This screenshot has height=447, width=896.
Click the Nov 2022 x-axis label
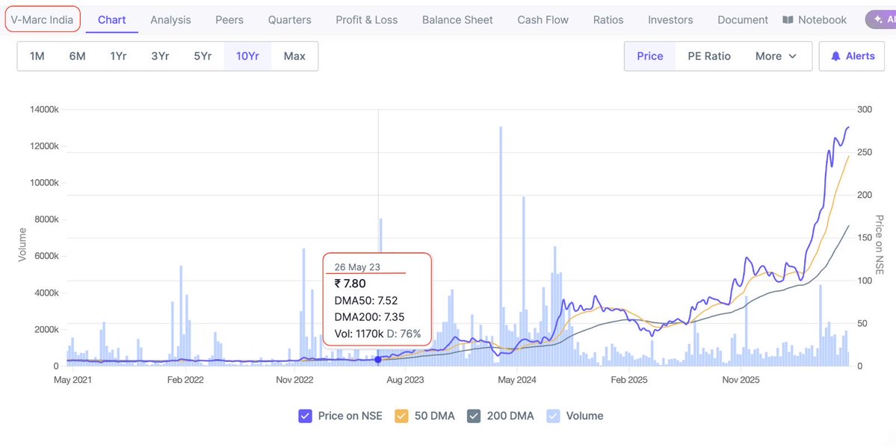click(294, 378)
